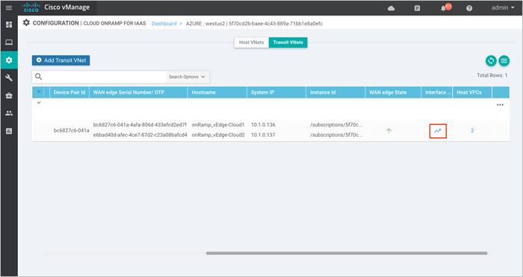Click the search magnifier icon
523x277 pixels.
[x=39, y=77]
